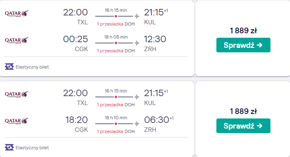
Task: Click the 00:25 CGK departure time
Action: 76,39
